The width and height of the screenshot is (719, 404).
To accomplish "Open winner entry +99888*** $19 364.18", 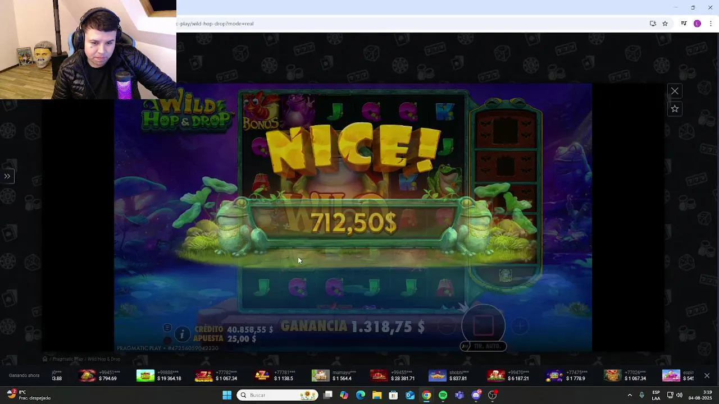I will tap(160, 375).
